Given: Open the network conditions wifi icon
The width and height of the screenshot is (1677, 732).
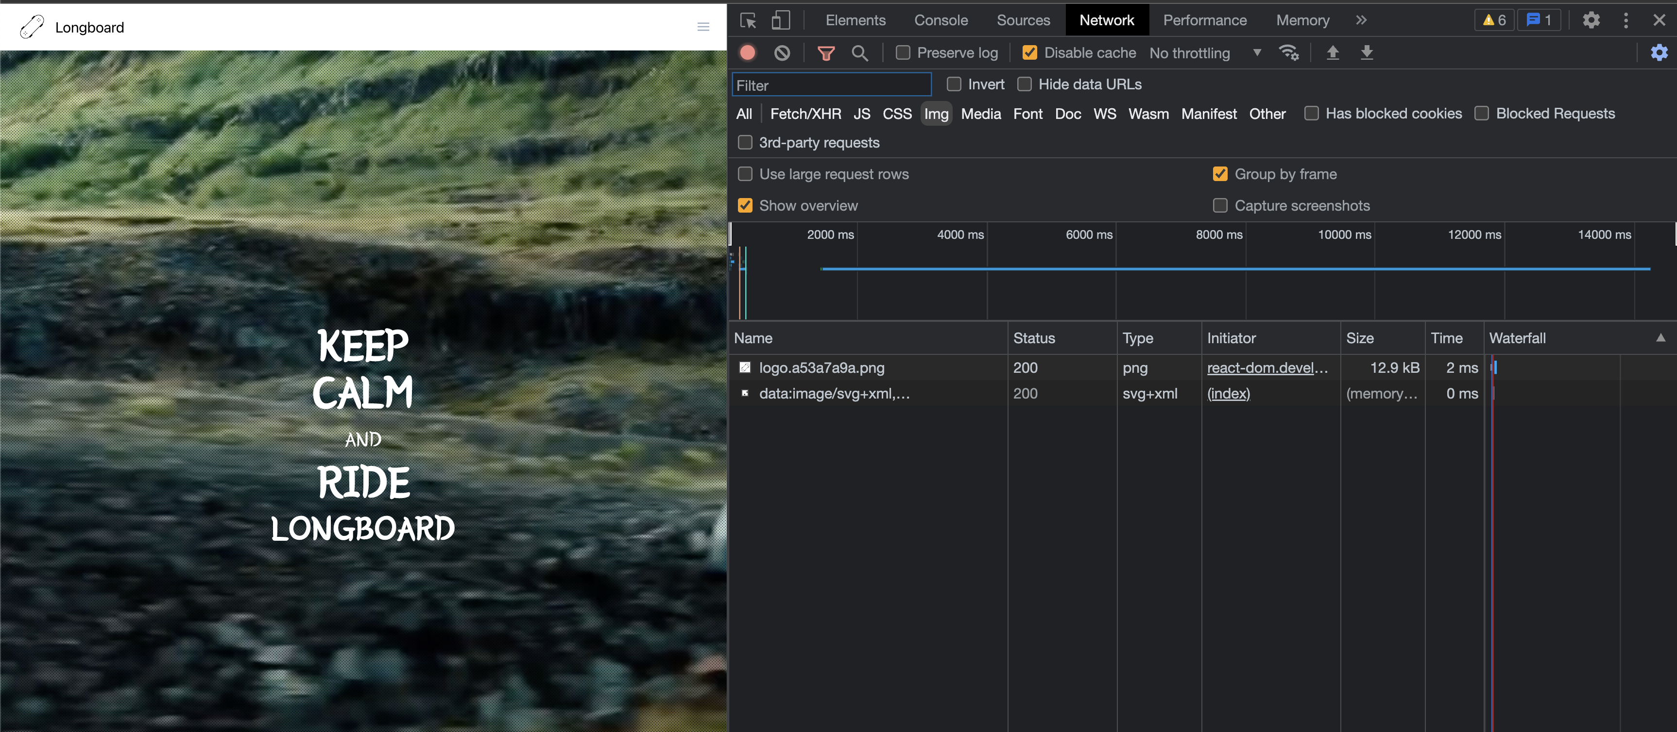Looking at the screenshot, I should pos(1288,53).
